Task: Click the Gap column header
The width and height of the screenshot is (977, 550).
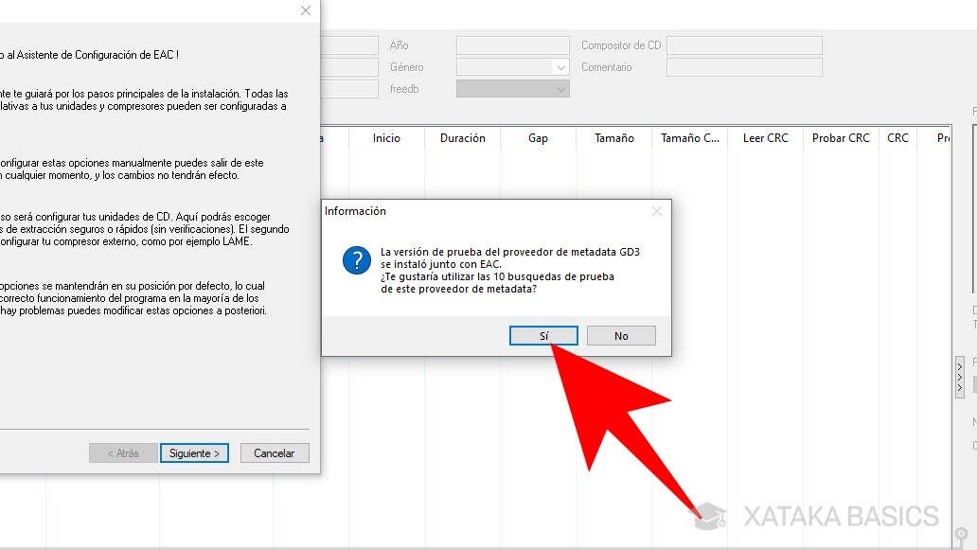Action: (x=538, y=137)
